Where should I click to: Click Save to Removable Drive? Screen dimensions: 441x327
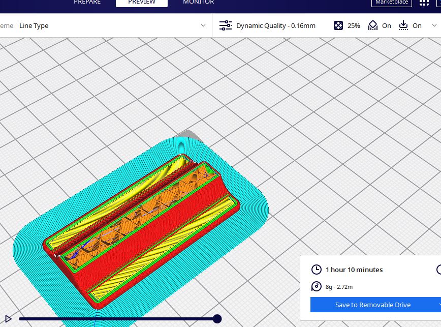372,305
